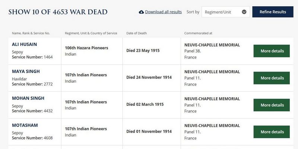
Task: Click Neuve-Chapelle Memorial in Maya Singh row
Action: coord(212,72)
